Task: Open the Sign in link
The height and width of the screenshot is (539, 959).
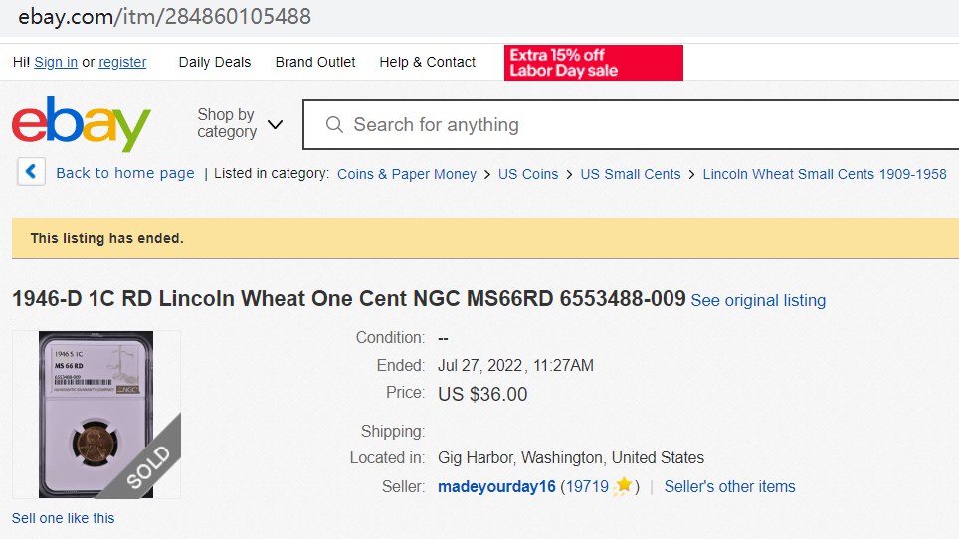Action: [x=56, y=62]
